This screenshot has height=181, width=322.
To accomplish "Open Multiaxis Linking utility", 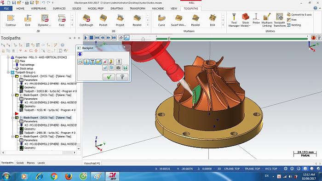I will pyautogui.click(x=267, y=20).
